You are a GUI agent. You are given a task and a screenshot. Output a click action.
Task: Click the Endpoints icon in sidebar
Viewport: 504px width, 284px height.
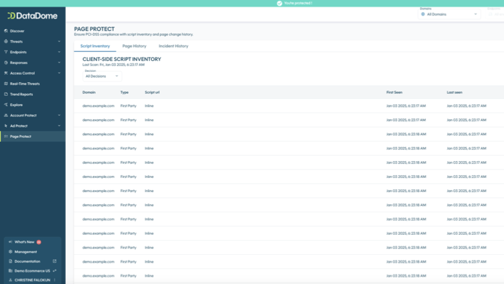6,52
